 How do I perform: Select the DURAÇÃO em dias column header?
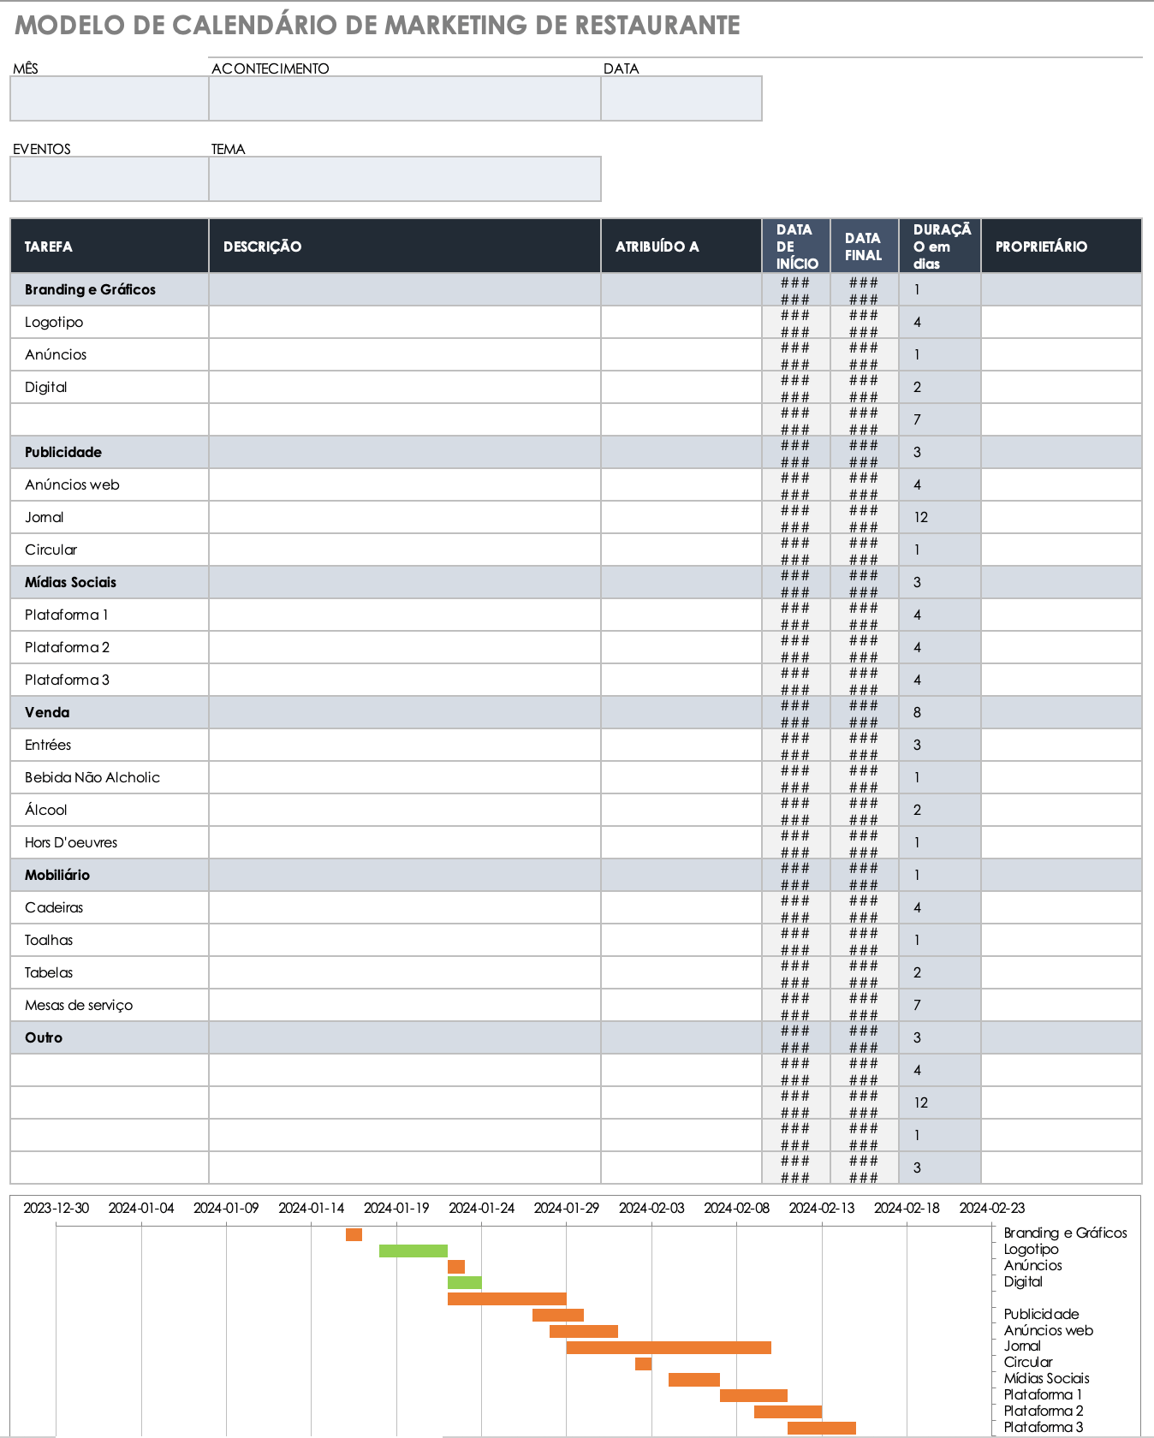point(940,247)
